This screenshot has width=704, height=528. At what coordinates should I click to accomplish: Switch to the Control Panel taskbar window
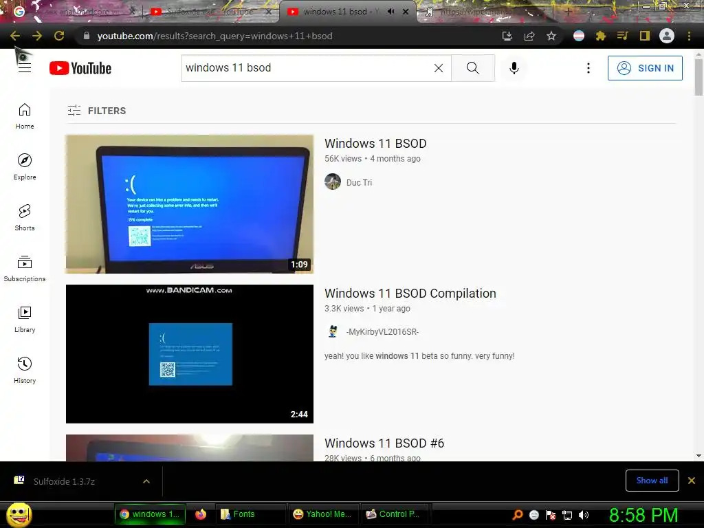395,514
